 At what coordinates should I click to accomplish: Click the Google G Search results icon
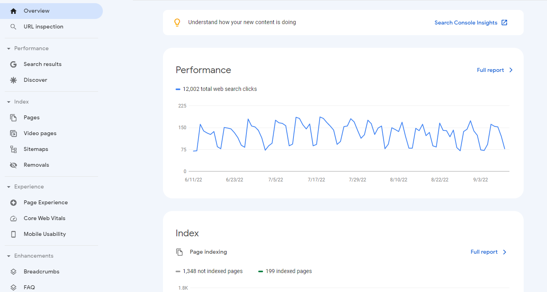coord(13,64)
